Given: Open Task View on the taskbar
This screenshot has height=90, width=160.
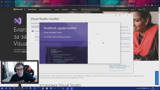Looking at the screenshot, I should [x=10, y=88].
